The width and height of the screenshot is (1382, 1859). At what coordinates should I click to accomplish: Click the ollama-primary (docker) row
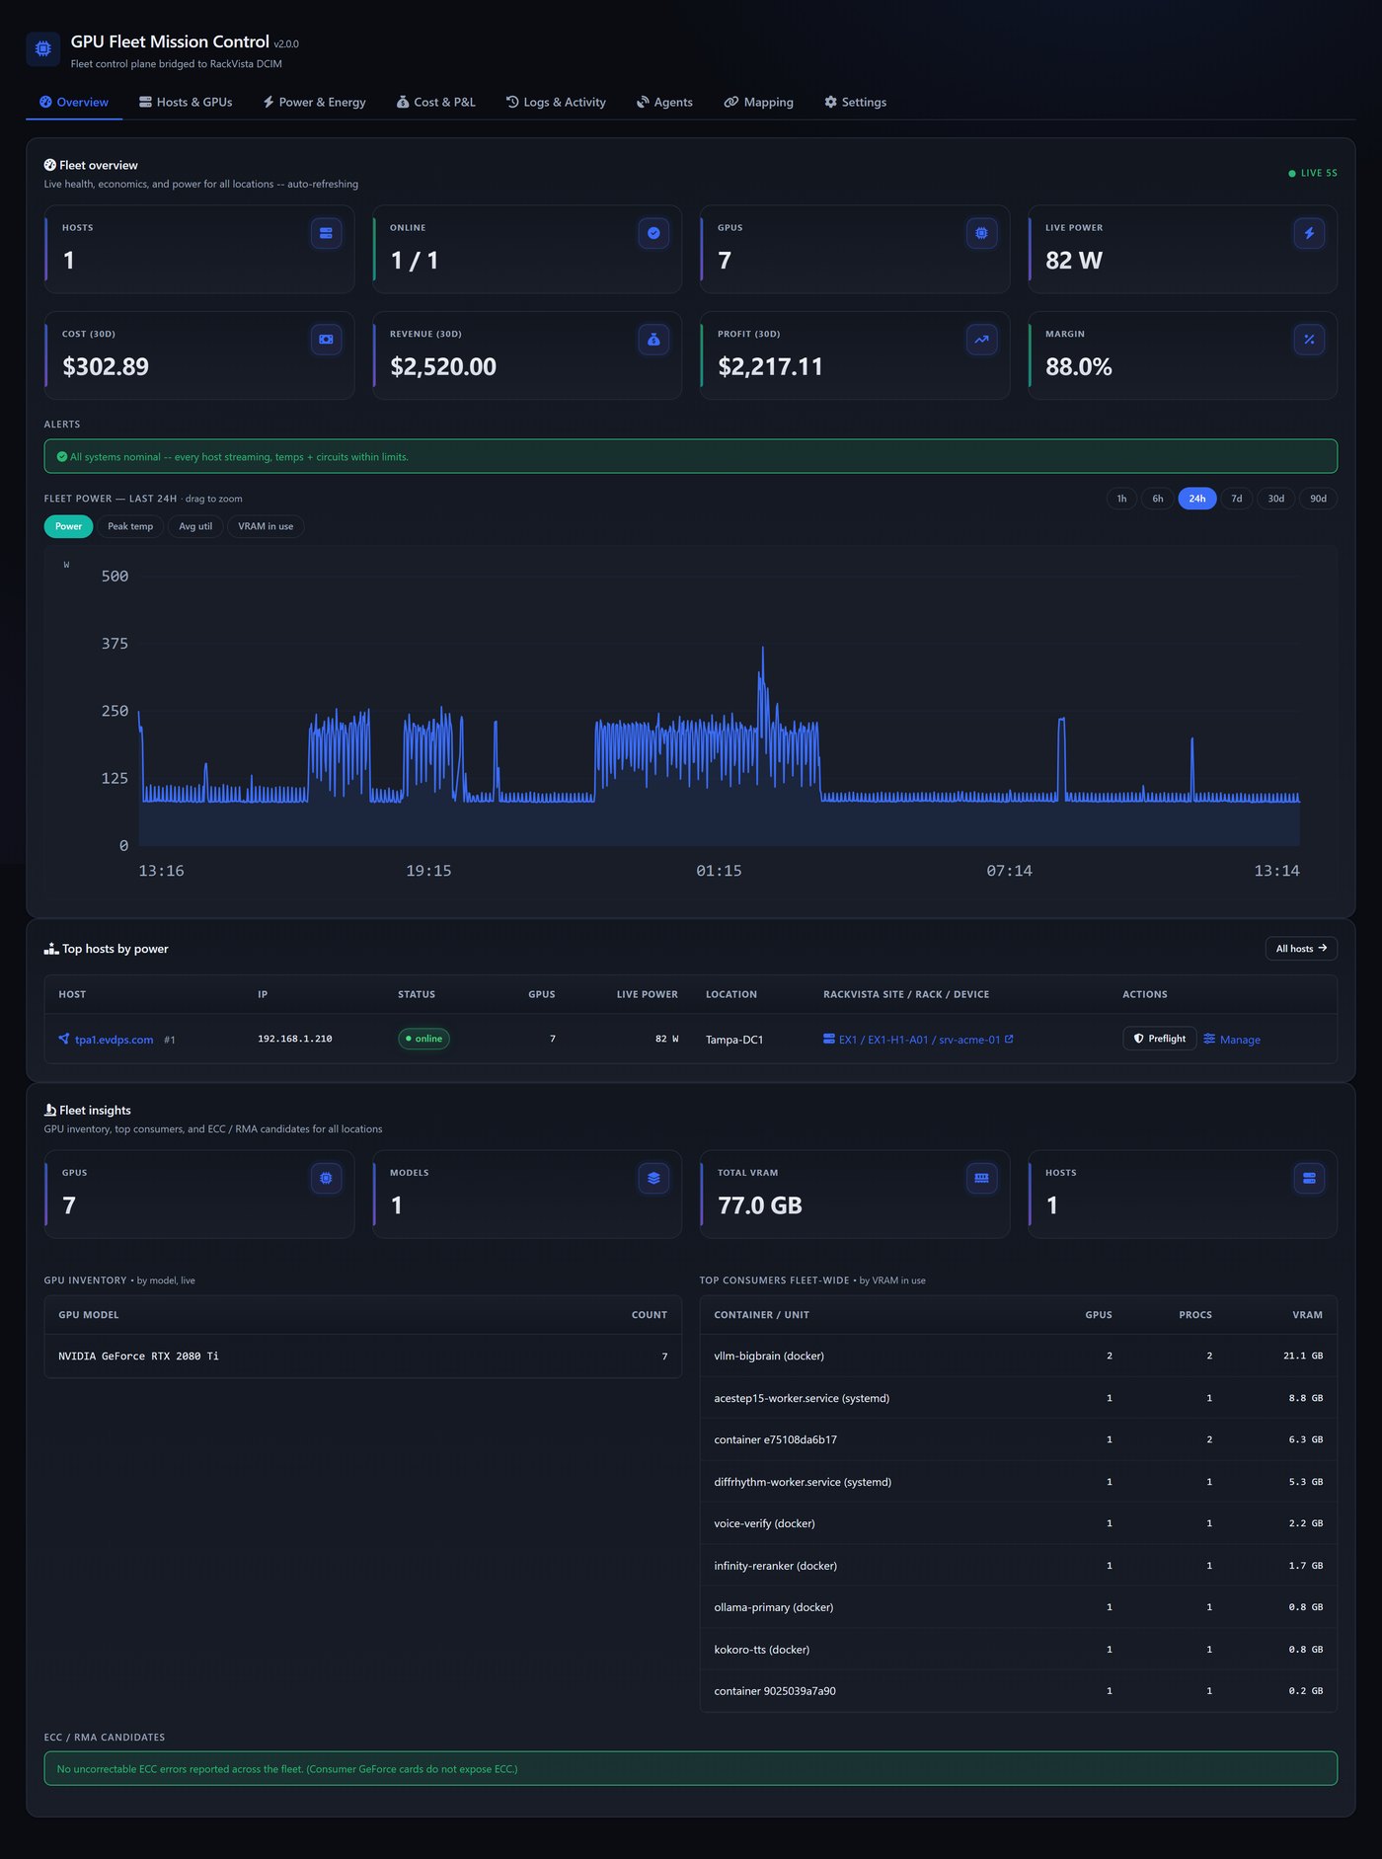[x=1018, y=1607]
